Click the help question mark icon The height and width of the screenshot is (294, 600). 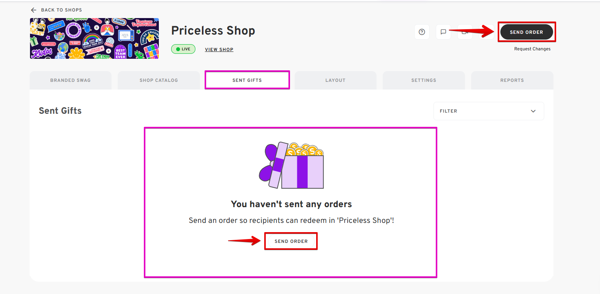point(422,32)
